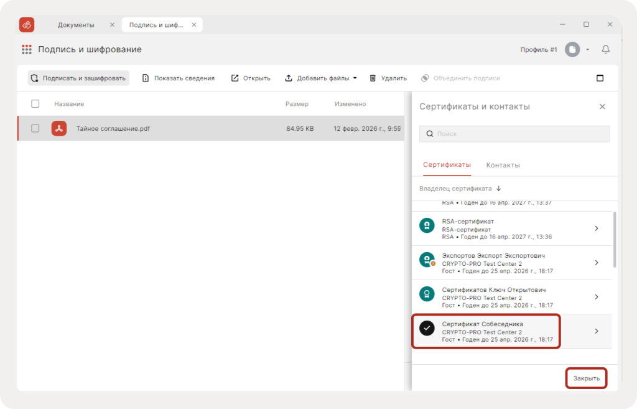
Task: Toggle the panel layout square icon
Action: [600, 78]
